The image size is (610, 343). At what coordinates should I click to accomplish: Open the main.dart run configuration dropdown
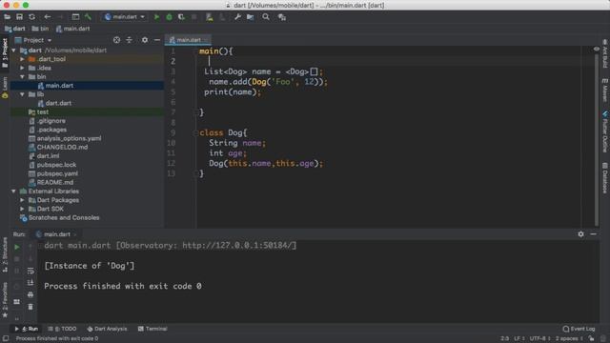pos(125,17)
